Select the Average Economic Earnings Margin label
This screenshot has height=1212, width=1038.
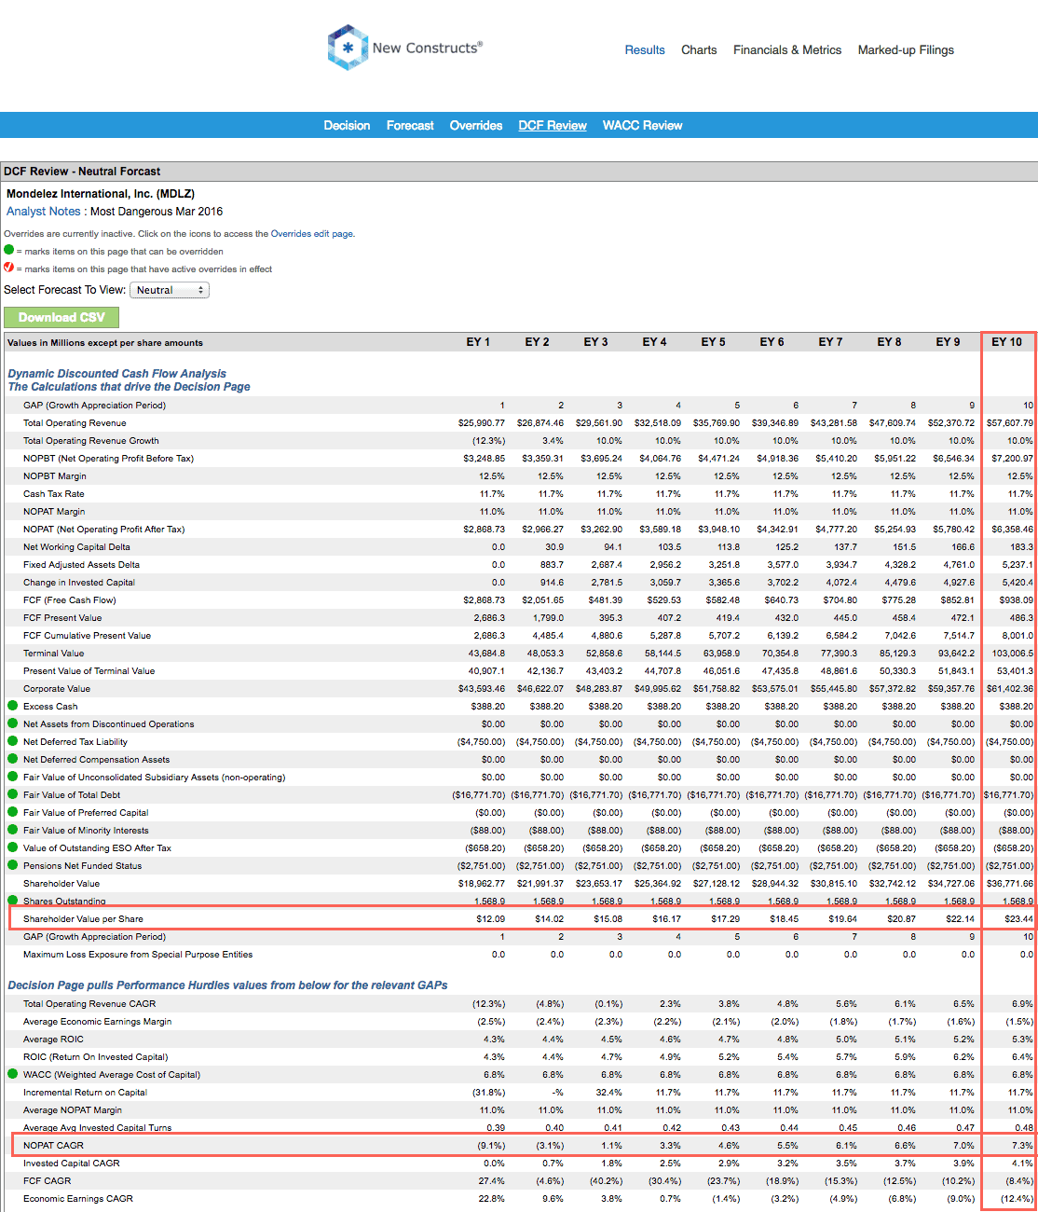[x=97, y=1022]
